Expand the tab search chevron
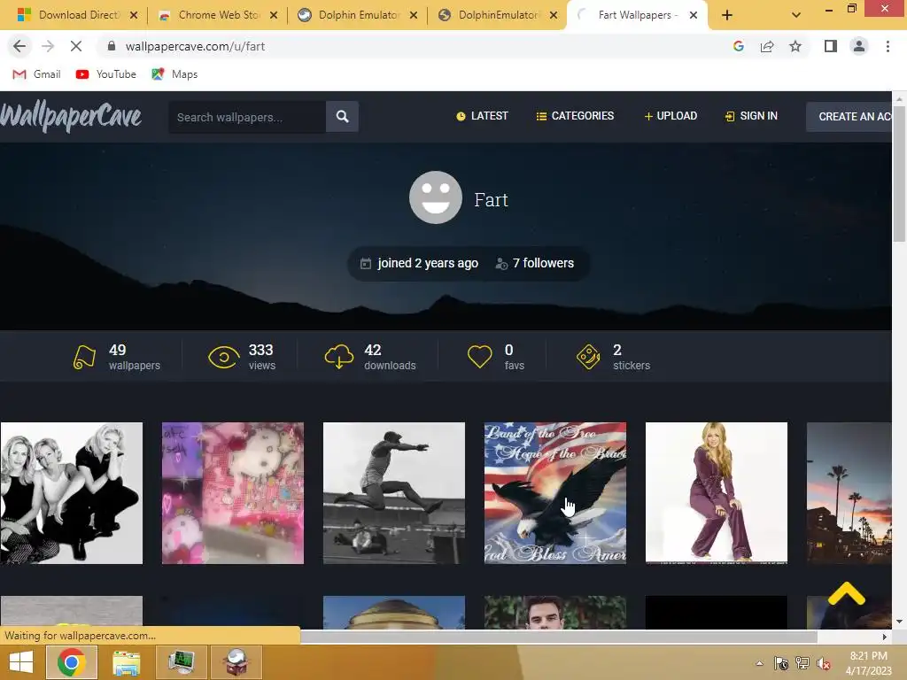This screenshot has width=907, height=680. tap(796, 15)
